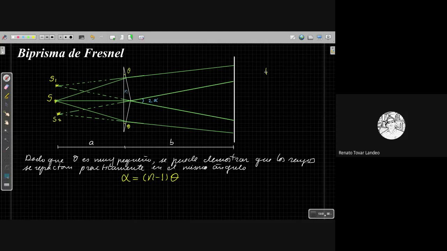Pick the pink pen color

pos(18,37)
